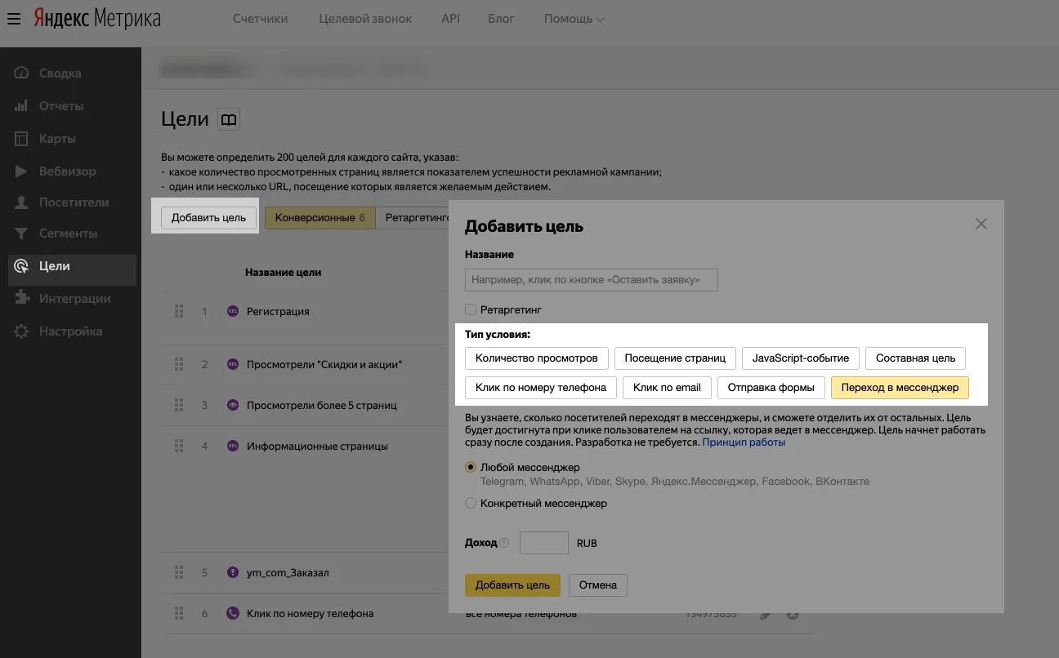This screenshot has width=1059, height=658.
Task: Choose JavaScript-событие condition type
Action: (x=801, y=358)
